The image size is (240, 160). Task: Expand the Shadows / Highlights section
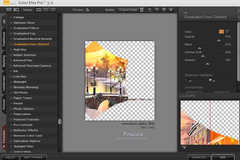pyautogui.click(x=229, y=75)
